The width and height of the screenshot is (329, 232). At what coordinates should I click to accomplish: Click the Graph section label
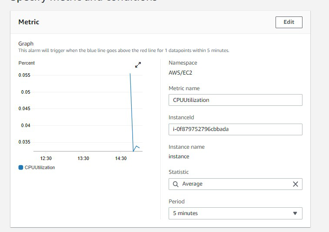pos(26,43)
